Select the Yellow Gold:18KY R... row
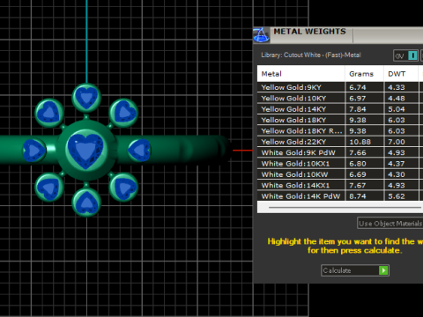Screen dimensions: 423x317 click(340, 131)
